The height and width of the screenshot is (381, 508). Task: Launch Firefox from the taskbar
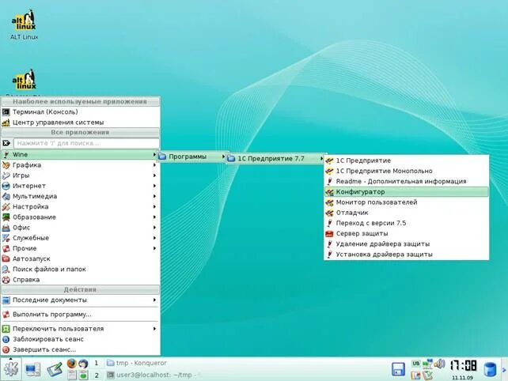pyautogui.click(x=72, y=364)
